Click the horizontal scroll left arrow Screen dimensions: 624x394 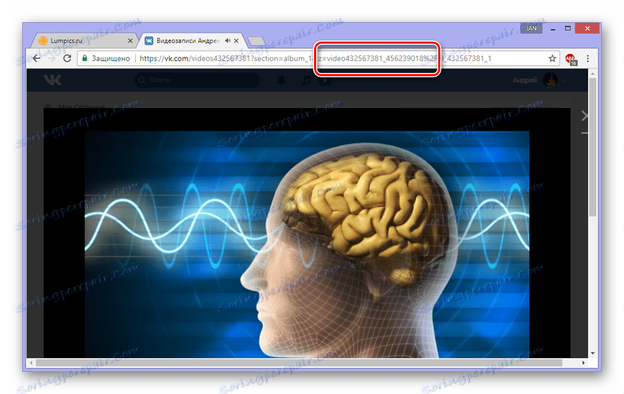[31, 363]
